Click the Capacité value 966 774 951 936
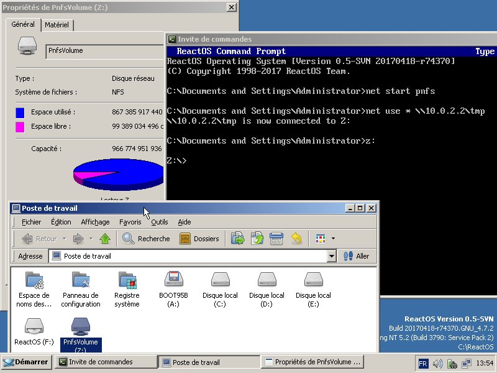The image size is (497, 373). (x=137, y=149)
